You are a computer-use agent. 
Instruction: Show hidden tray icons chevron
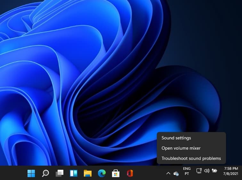tap(168, 174)
